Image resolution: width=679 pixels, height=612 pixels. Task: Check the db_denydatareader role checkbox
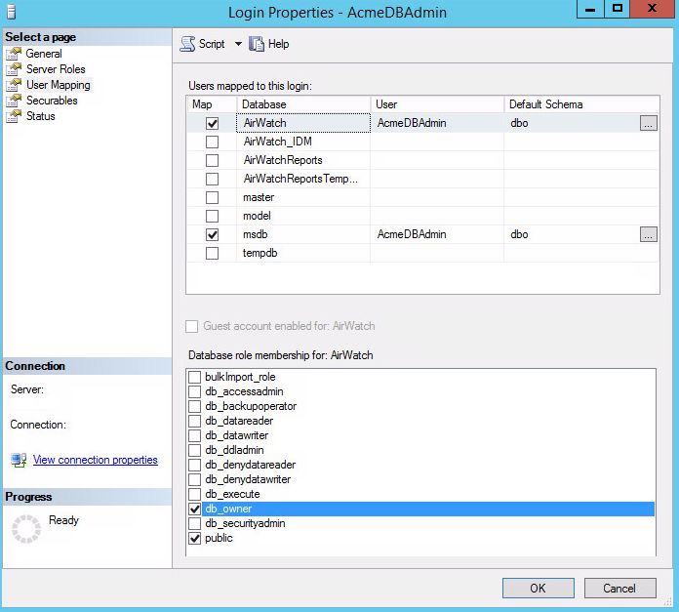tap(195, 465)
